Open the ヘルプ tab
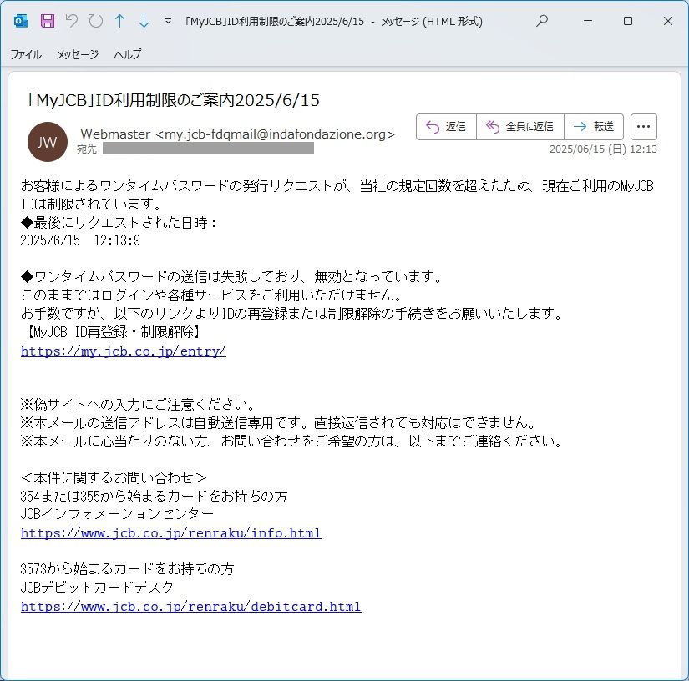The height and width of the screenshot is (681, 689). click(128, 54)
